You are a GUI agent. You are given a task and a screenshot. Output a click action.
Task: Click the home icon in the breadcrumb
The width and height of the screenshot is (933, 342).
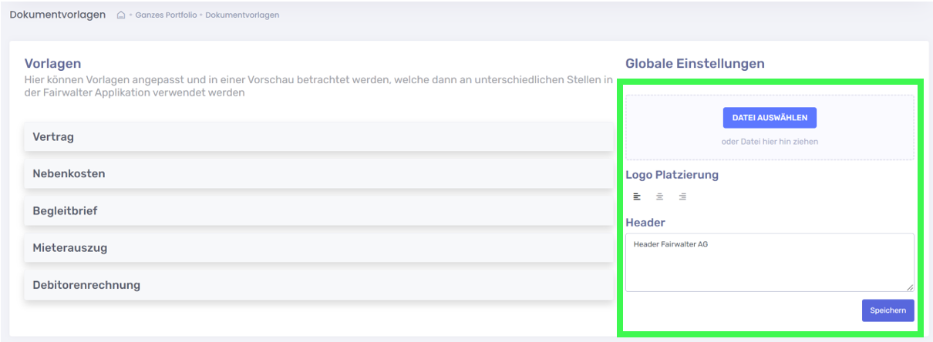pyautogui.click(x=121, y=15)
